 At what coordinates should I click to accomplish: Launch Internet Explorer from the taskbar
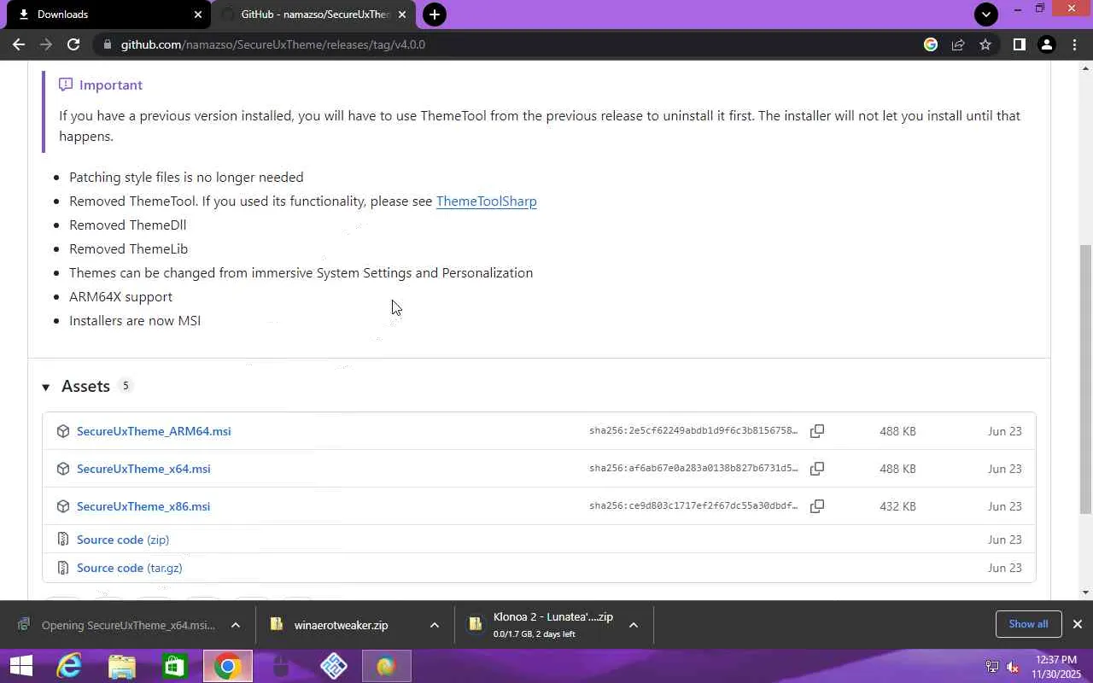[69, 666]
